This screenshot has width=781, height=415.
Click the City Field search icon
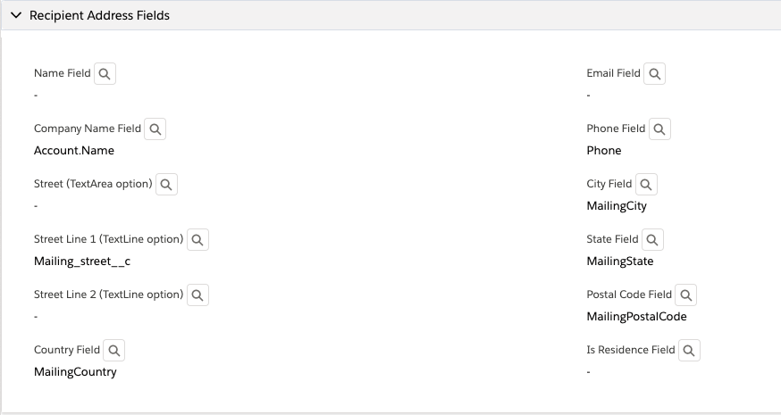[x=646, y=184]
